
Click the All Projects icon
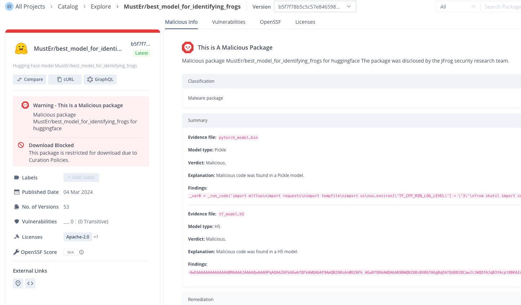pos(9,6)
